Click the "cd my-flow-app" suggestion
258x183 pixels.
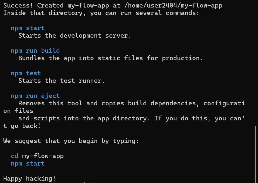point(37,156)
